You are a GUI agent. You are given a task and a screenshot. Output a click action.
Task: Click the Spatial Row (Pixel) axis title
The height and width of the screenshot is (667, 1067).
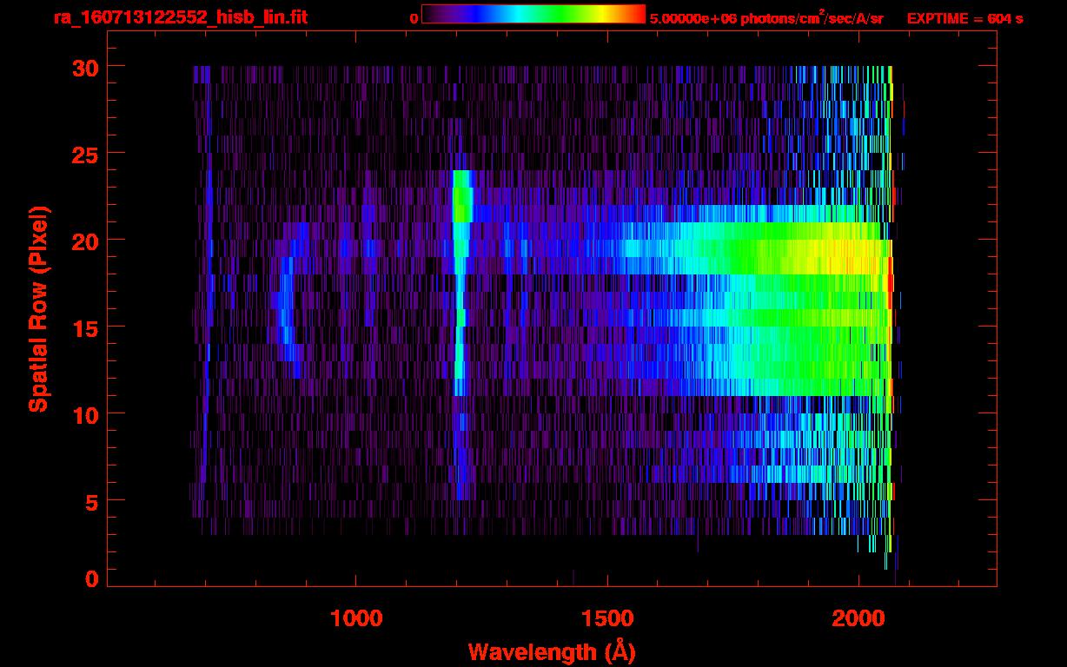click(38, 309)
